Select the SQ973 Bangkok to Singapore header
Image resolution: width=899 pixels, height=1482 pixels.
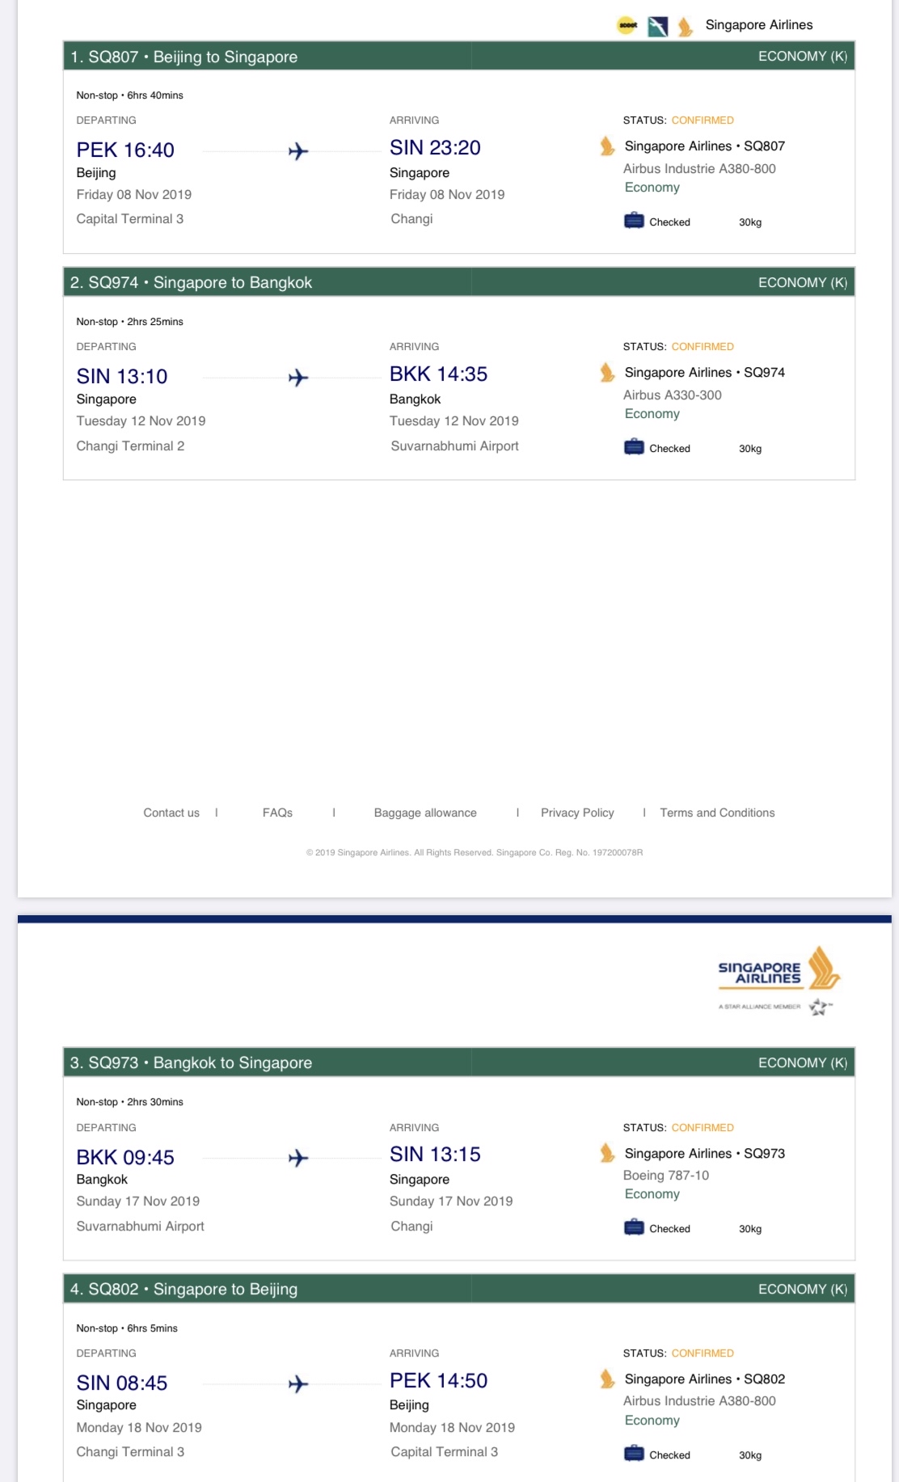pyautogui.click(x=192, y=1062)
